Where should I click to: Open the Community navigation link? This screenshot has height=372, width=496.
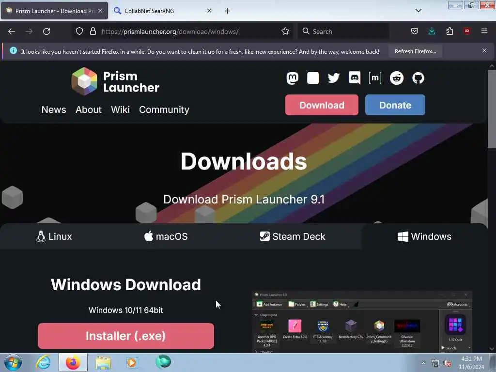pos(164,109)
